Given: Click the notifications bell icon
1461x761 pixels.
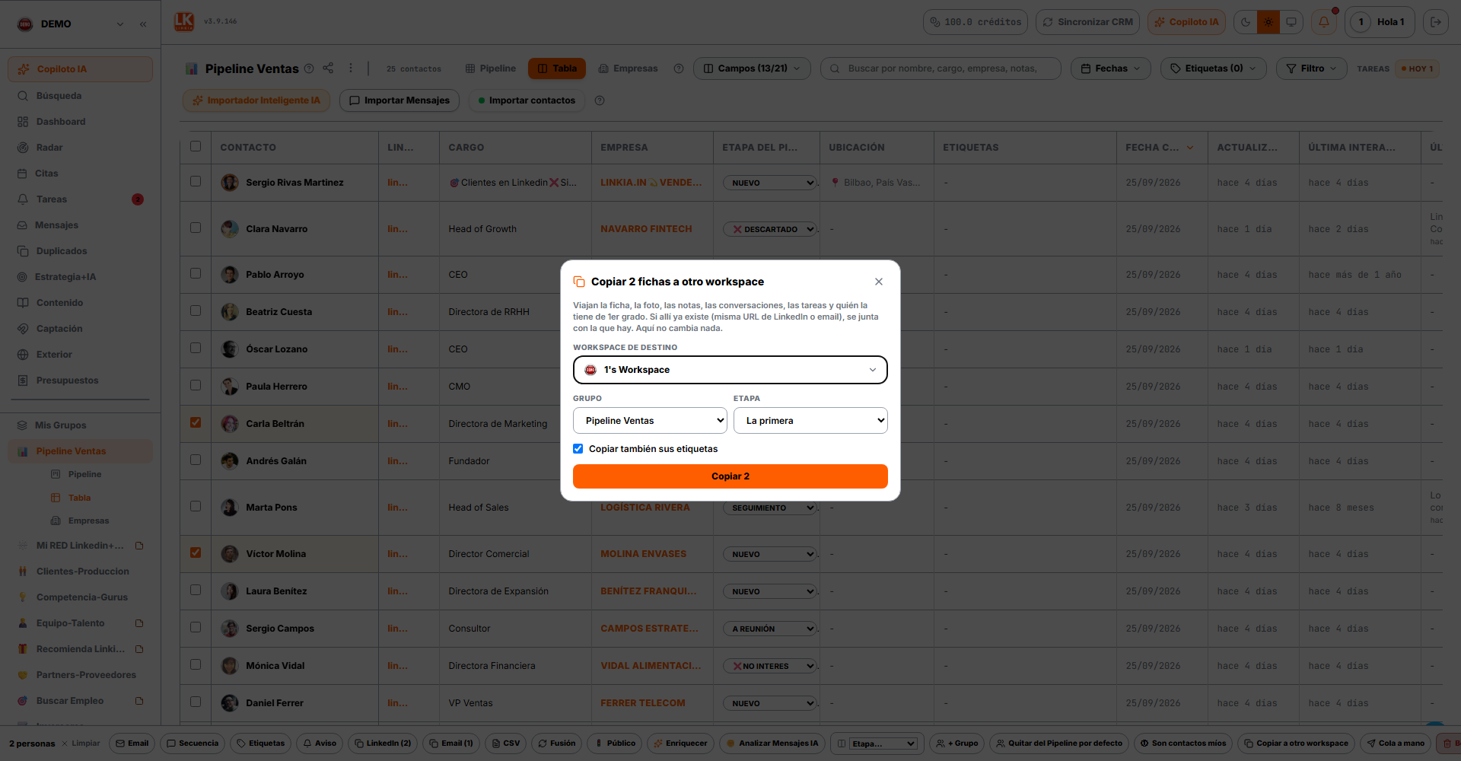Looking at the screenshot, I should tap(1324, 22).
